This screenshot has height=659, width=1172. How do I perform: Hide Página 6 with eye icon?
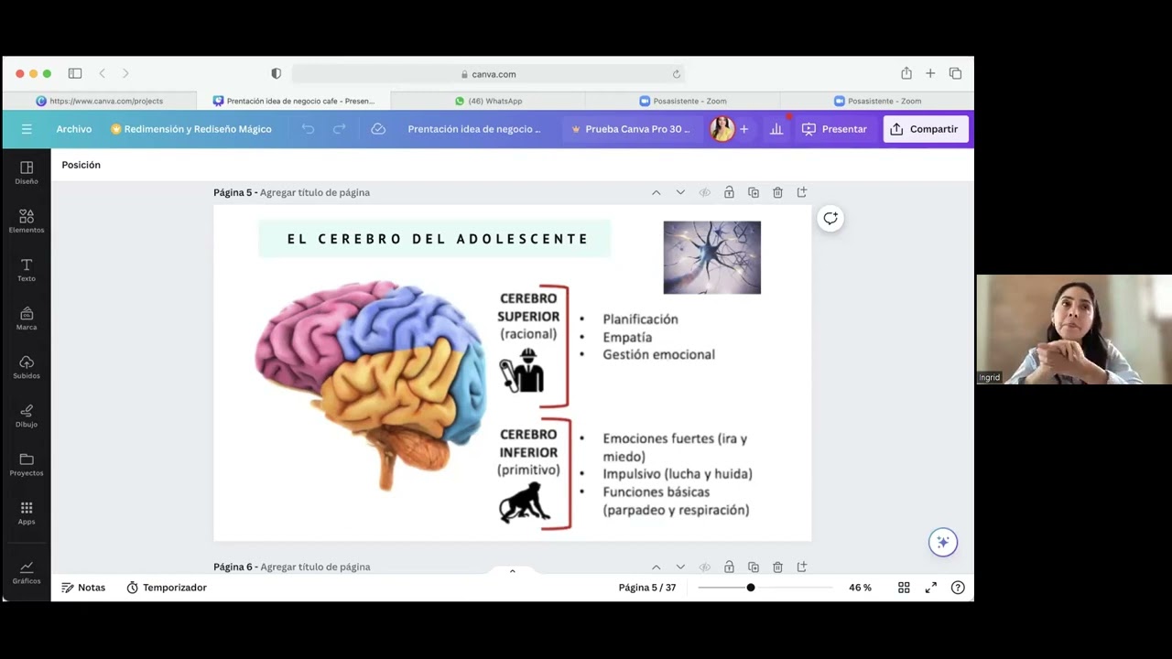click(704, 567)
